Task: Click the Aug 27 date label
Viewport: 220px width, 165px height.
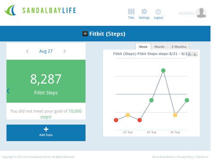Action: click(46, 51)
